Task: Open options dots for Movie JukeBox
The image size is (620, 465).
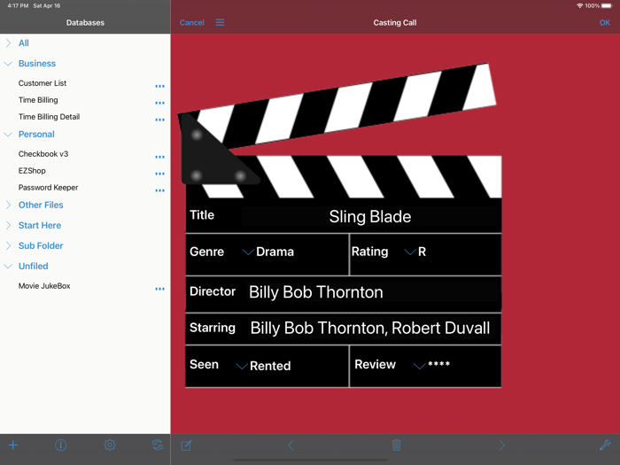Action: [159, 289]
